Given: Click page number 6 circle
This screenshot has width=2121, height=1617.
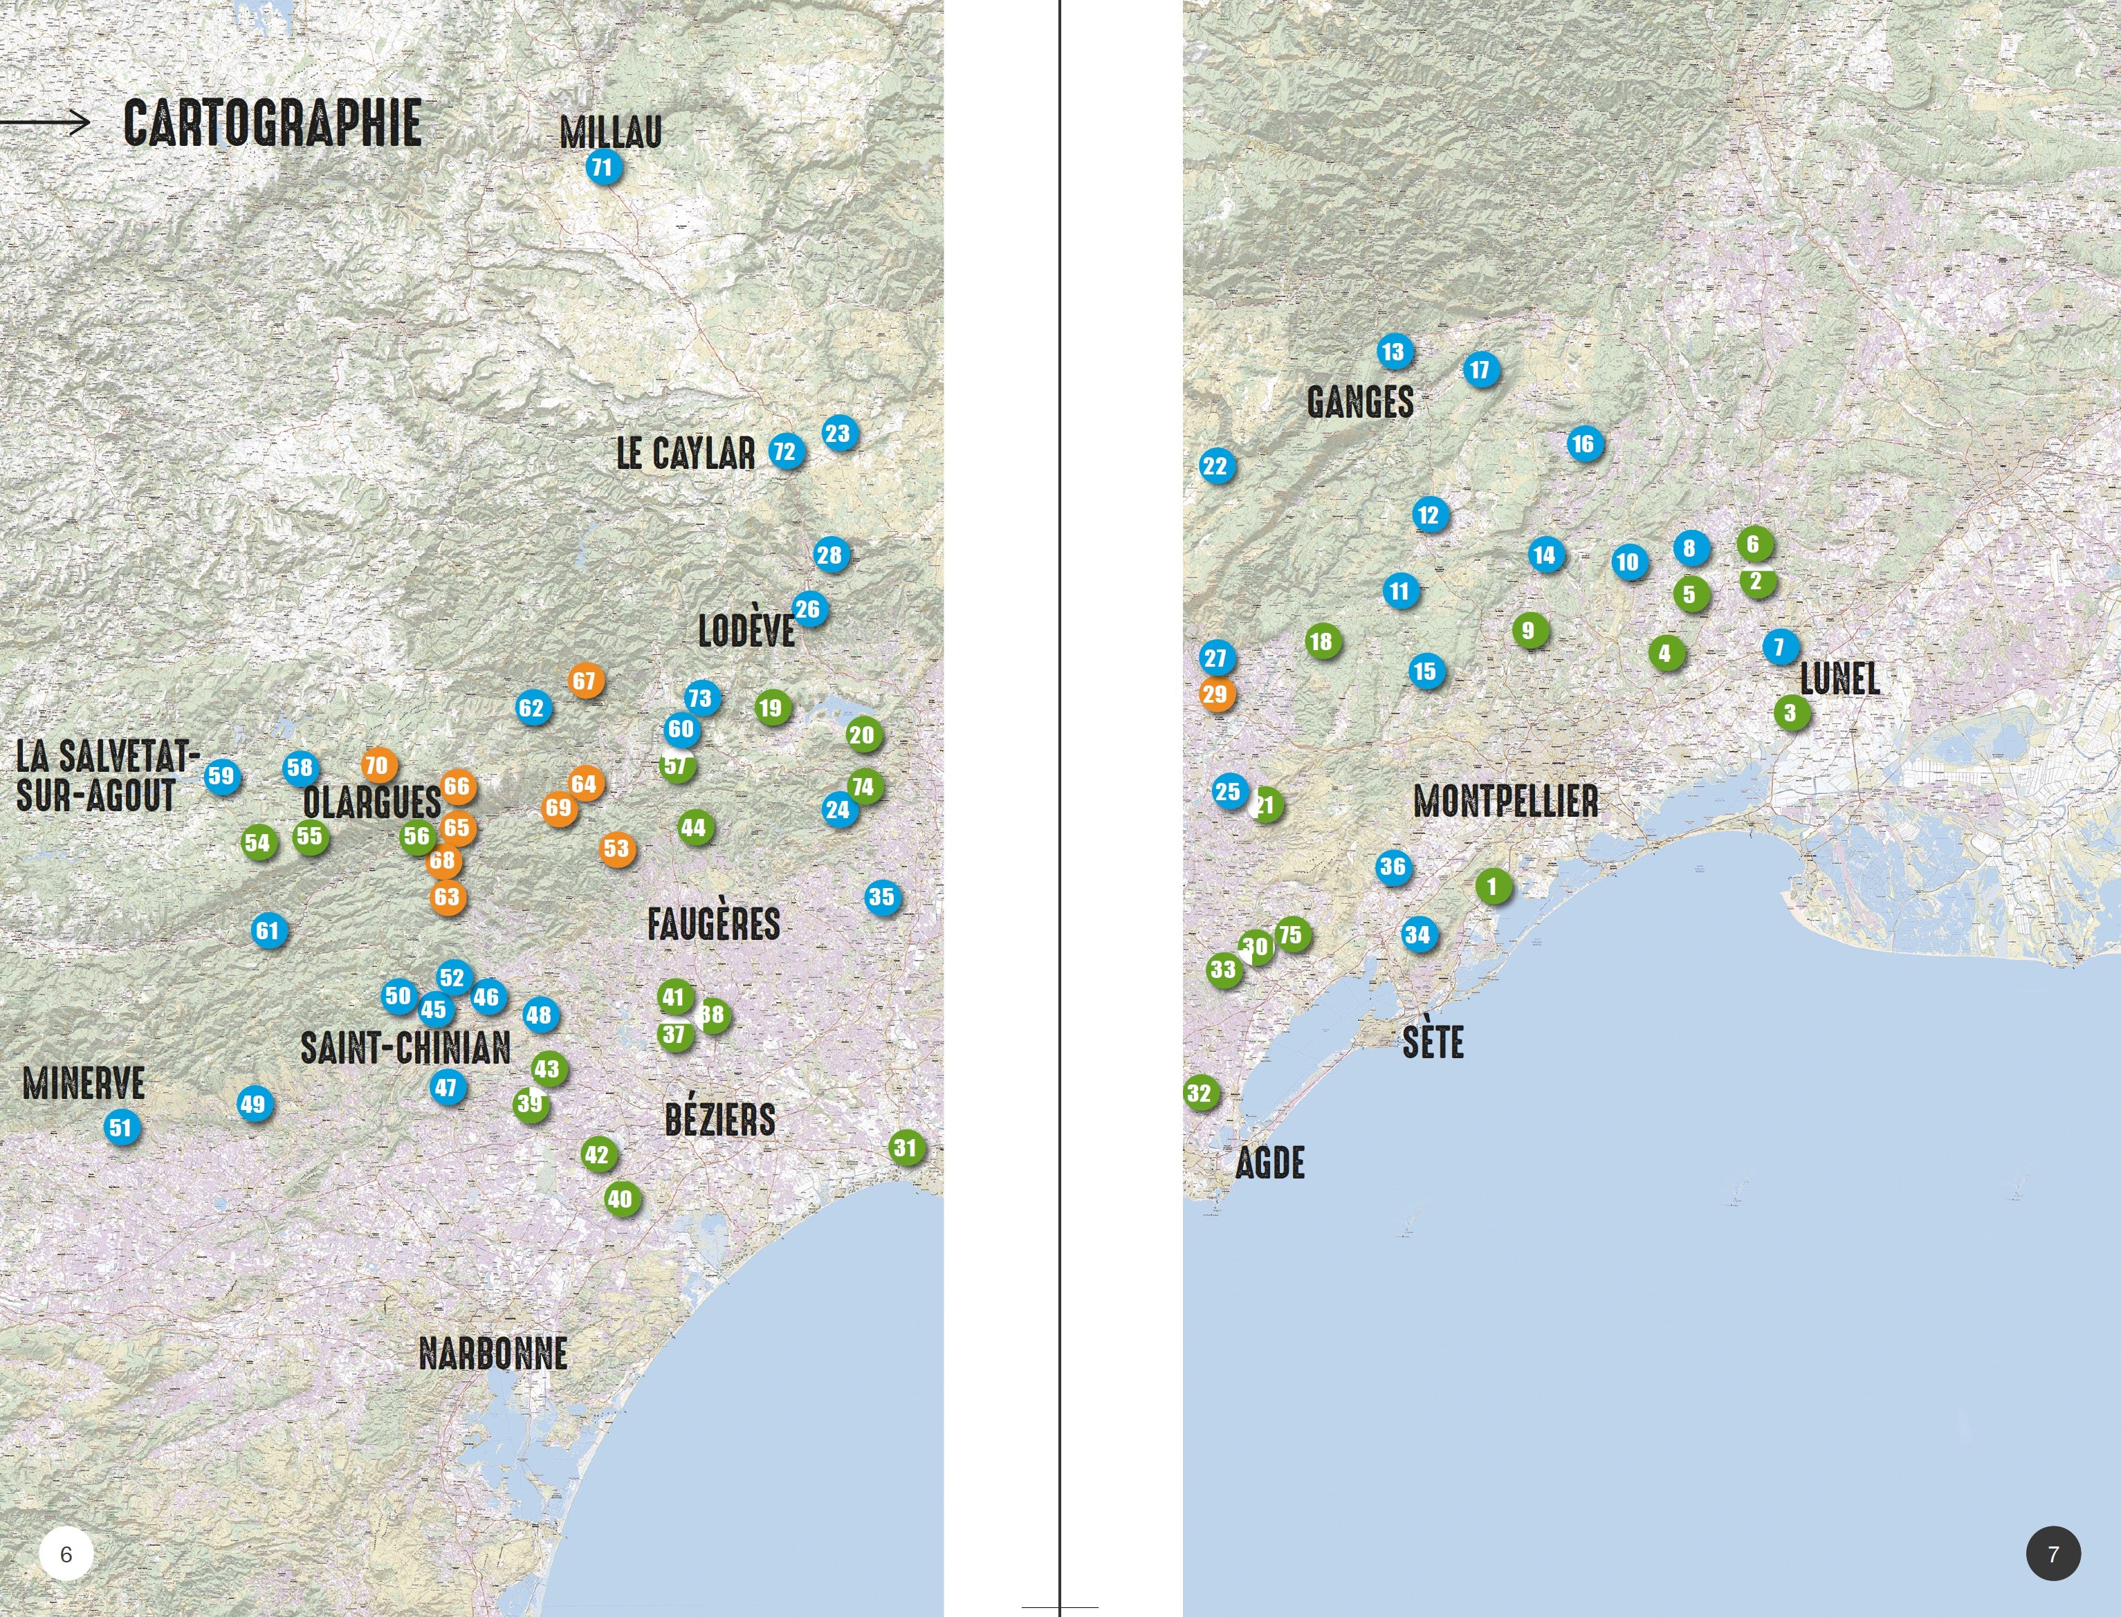Looking at the screenshot, I should click(x=66, y=1553).
